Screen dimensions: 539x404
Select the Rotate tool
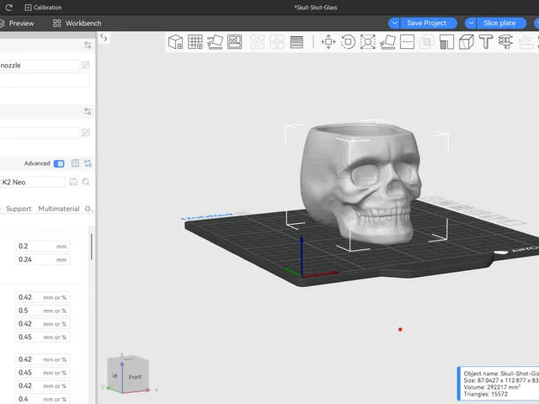pos(348,42)
